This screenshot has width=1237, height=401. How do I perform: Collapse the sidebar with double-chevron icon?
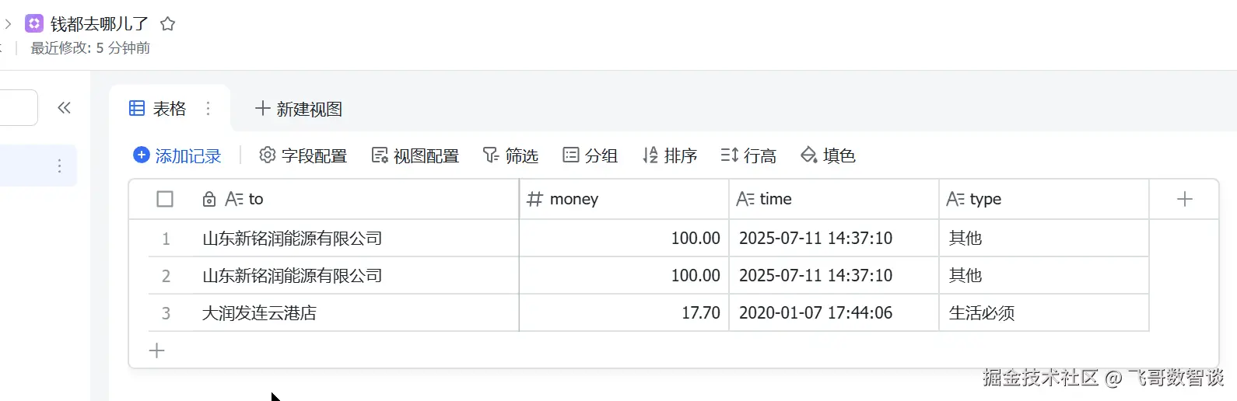(x=65, y=108)
